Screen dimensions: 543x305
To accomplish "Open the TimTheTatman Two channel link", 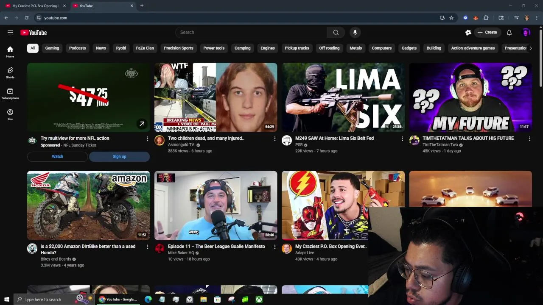I will pyautogui.click(x=440, y=145).
